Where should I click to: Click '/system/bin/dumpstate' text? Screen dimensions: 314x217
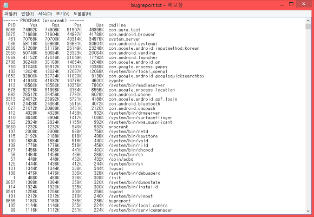134,182
